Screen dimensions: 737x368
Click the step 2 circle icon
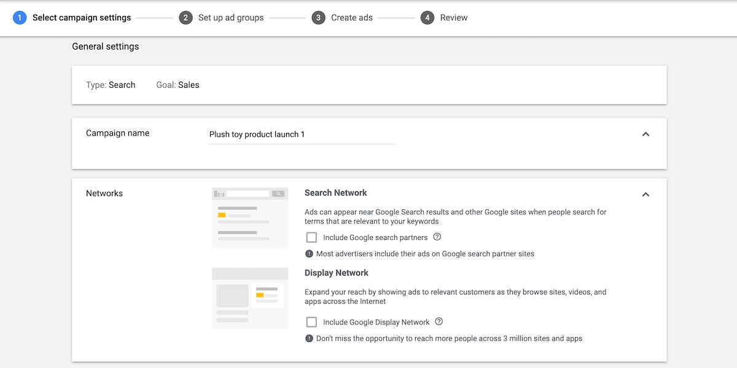[185, 18]
